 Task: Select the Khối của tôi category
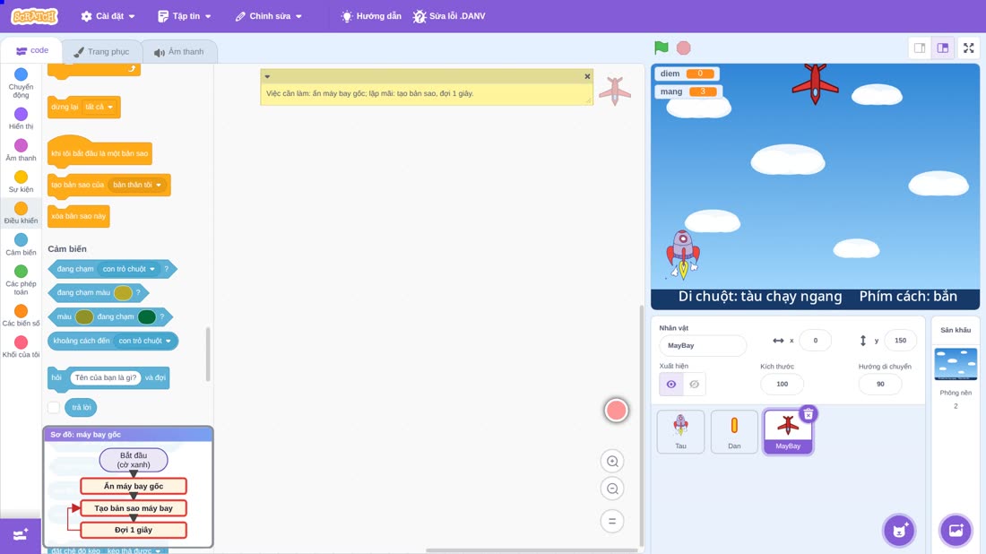pyautogui.click(x=21, y=347)
